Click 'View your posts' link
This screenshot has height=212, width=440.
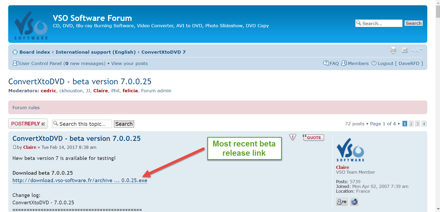click(x=129, y=63)
